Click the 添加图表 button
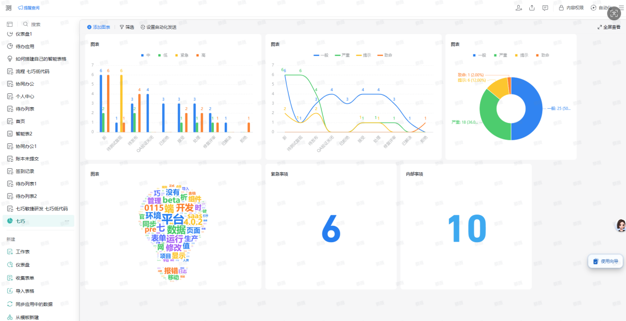This screenshot has width=626, height=321. (99, 27)
